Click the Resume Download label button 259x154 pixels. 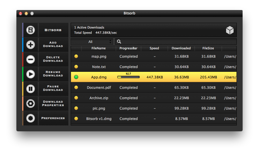click(x=53, y=74)
